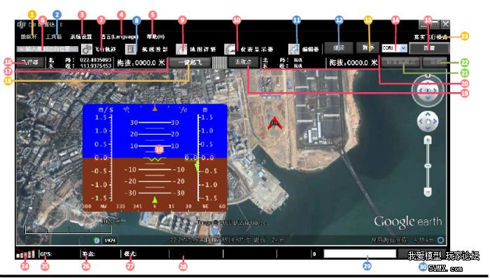Show the 仪表显示器 instrument display icon
This screenshot has width=490, height=278.
(x=230, y=49)
